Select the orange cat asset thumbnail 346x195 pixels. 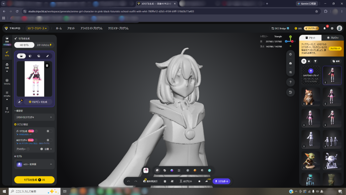point(311,96)
